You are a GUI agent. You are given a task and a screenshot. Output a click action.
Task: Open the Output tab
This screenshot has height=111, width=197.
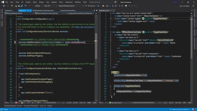[x=50, y=106]
